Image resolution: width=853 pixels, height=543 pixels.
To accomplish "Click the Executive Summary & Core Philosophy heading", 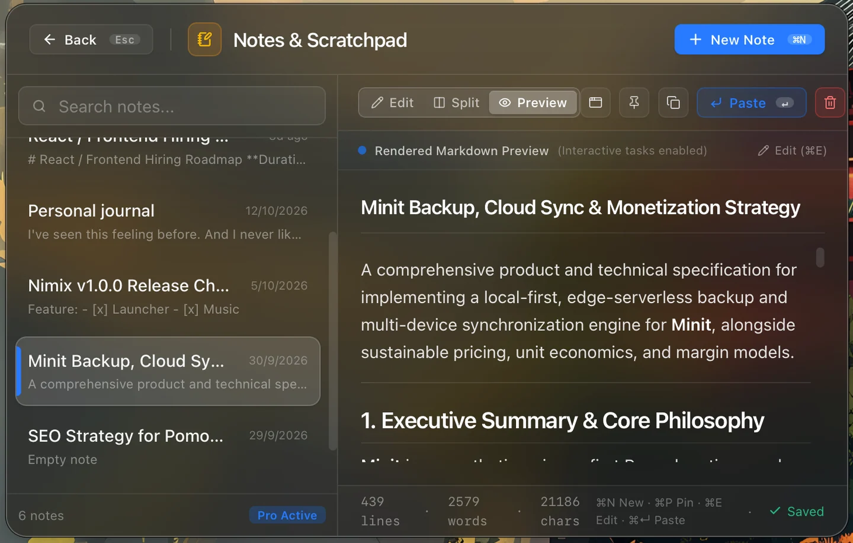I will click(562, 420).
